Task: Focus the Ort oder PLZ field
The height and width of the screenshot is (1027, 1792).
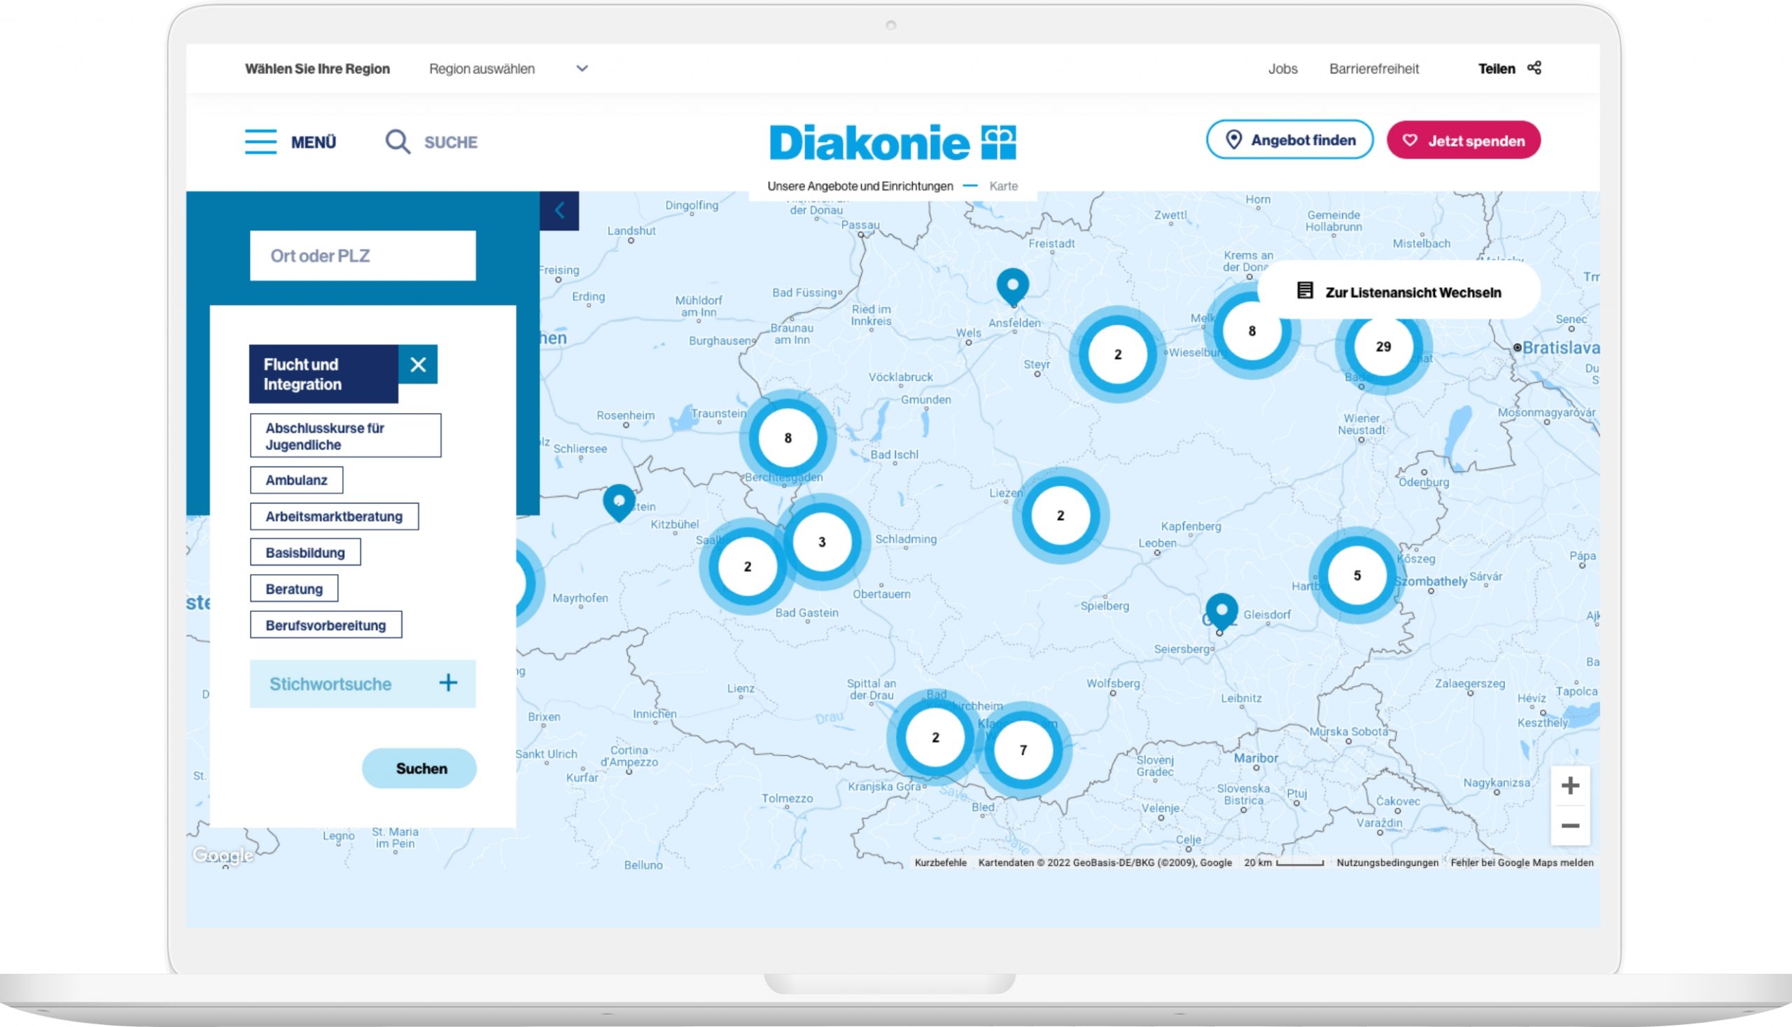Action: pyautogui.click(x=363, y=256)
